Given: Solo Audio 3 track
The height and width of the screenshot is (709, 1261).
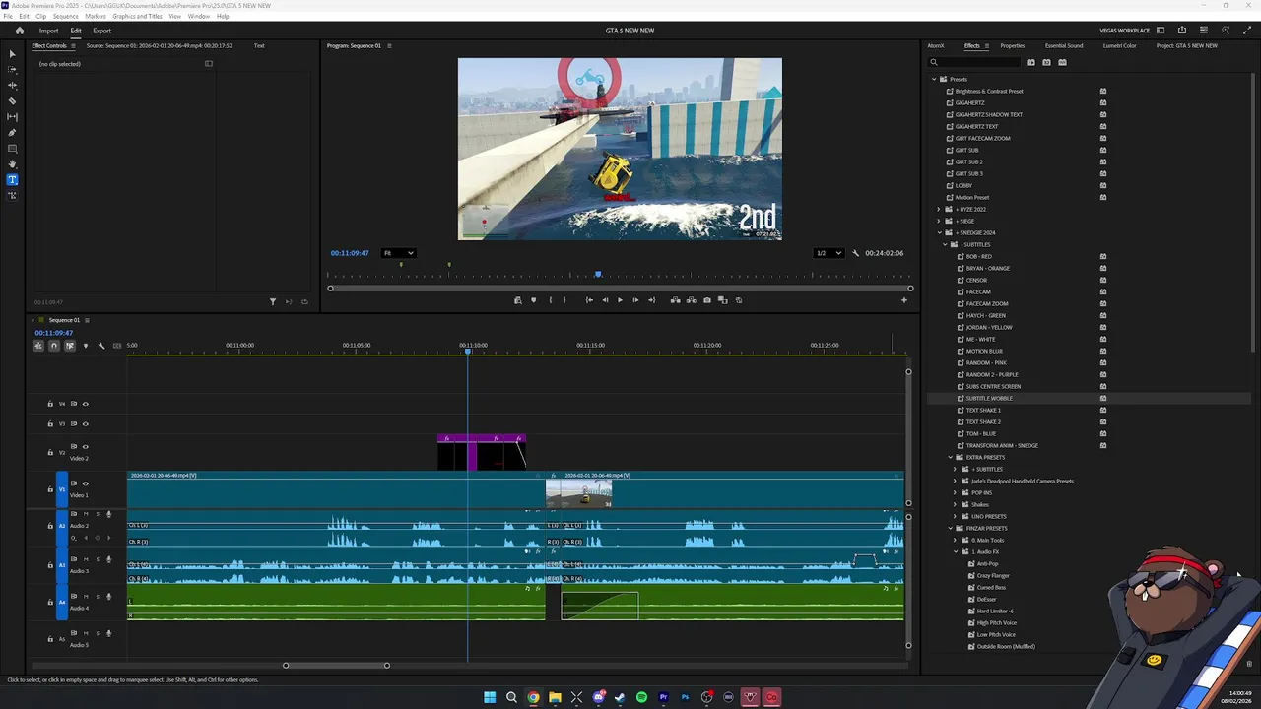Looking at the screenshot, I should click(x=97, y=559).
